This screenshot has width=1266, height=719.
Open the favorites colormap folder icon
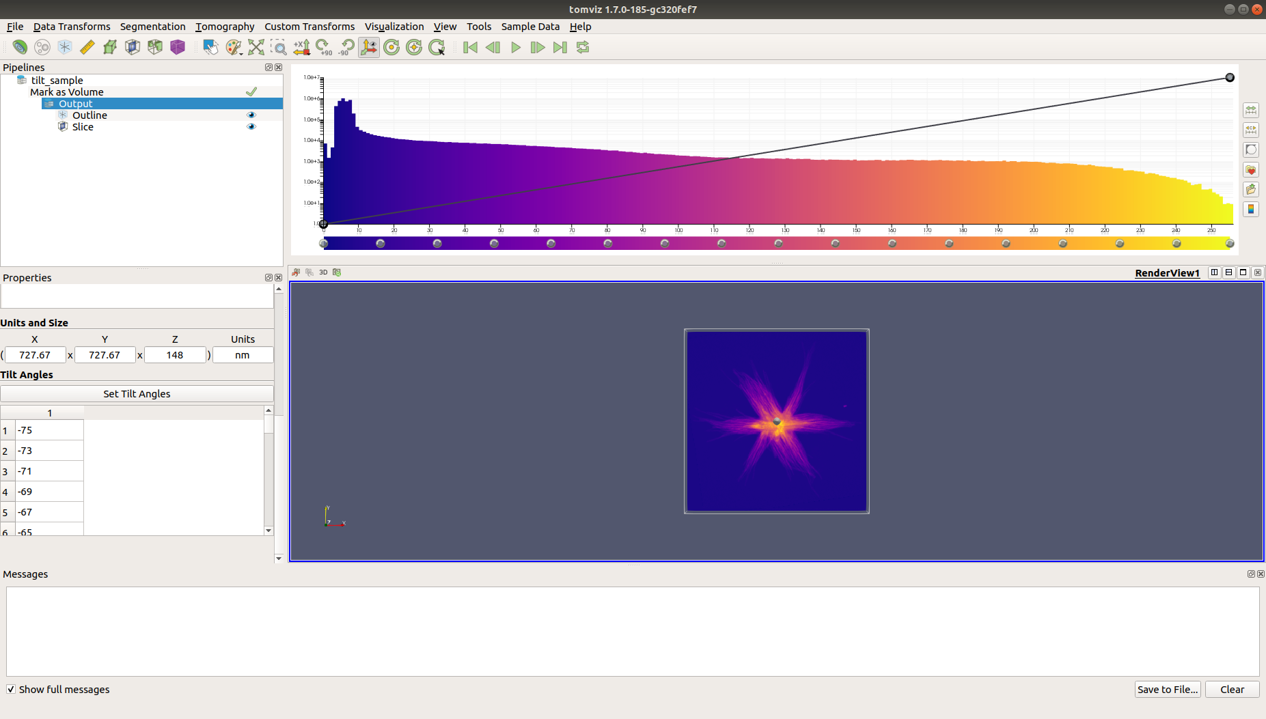tap(1251, 169)
